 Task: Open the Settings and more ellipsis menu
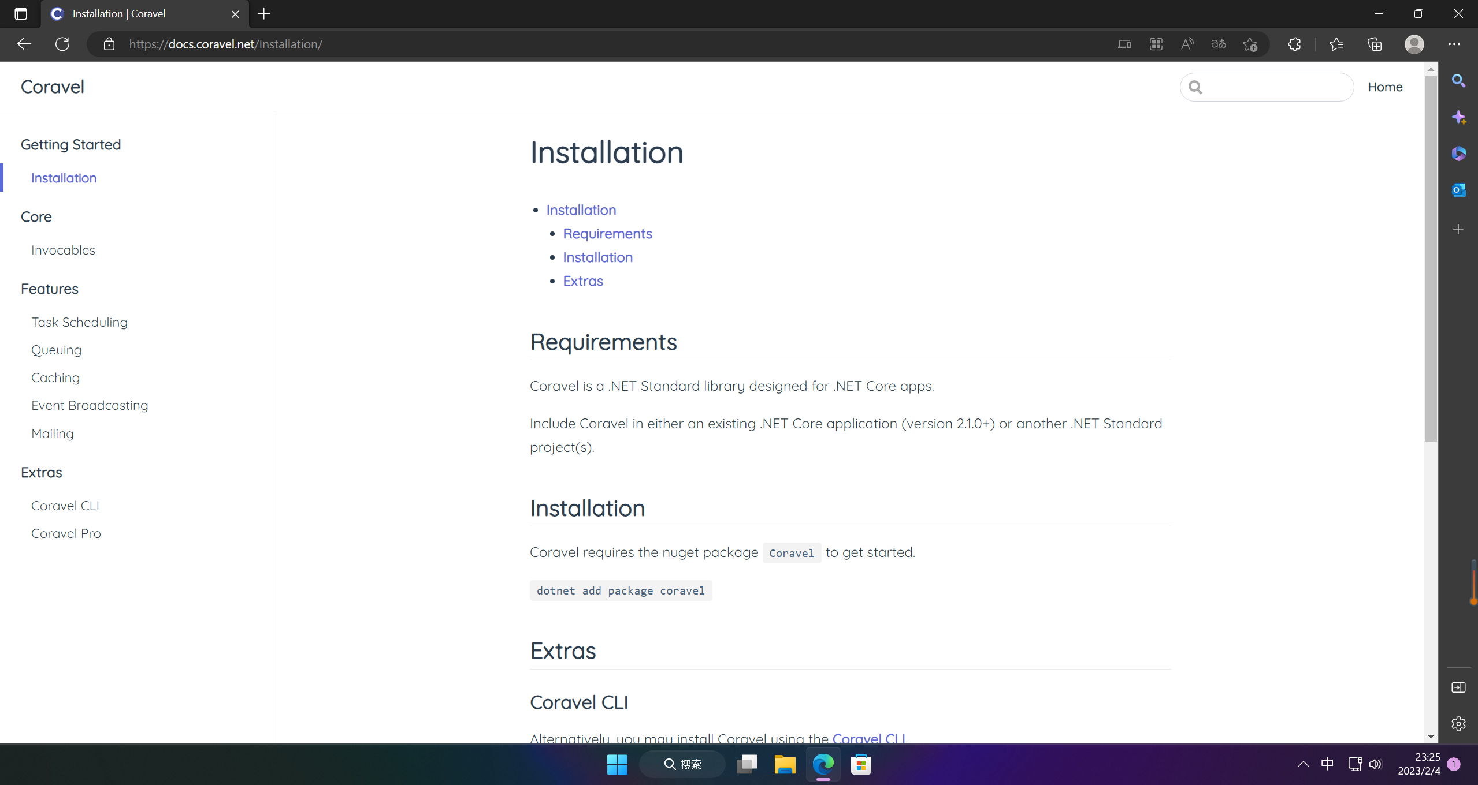pyautogui.click(x=1454, y=44)
